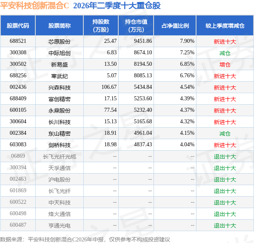This screenshot has width=254, height=243.
Task: Click the title 平安科技创新混合C
Action: [35, 6]
